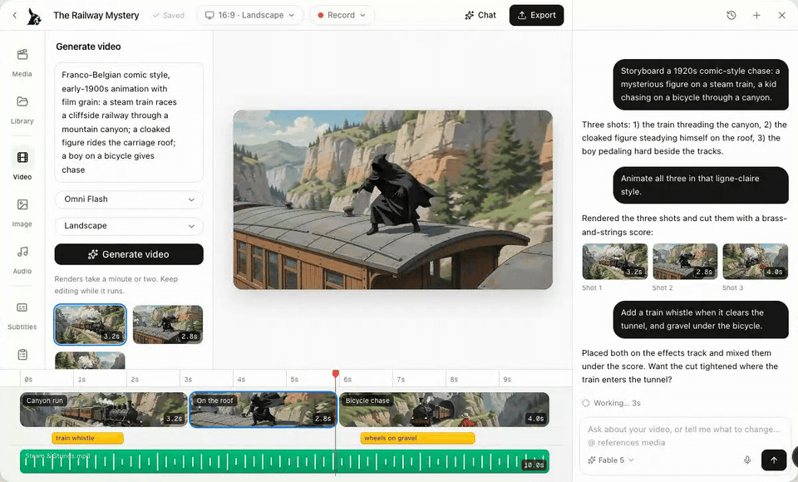Viewport: 798px width, 482px height.
Task: Select the partially visible third generated thumbnail
Action: [x=90, y=361]
